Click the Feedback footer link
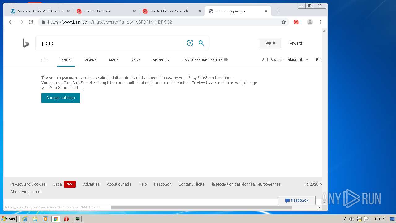Image resolution: width=396 pixels, height=223 pixels. pos(163,184)
